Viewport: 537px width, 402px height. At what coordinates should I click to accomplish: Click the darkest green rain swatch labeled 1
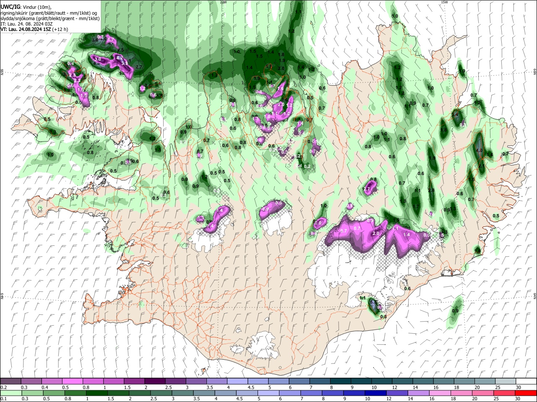click(x=96, y=393)
